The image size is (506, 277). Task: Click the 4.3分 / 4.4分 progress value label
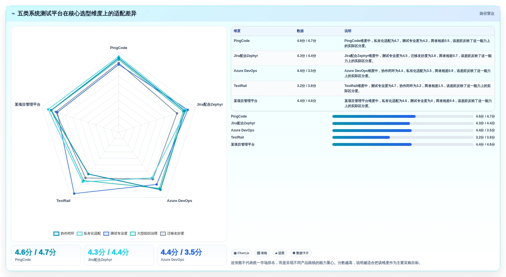point(485,123)
